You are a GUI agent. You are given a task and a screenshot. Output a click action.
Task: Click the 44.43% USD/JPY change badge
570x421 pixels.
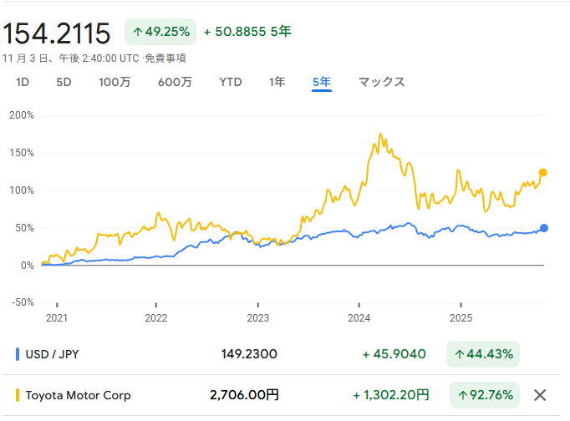pyautogui.click(x=483, y=354)
